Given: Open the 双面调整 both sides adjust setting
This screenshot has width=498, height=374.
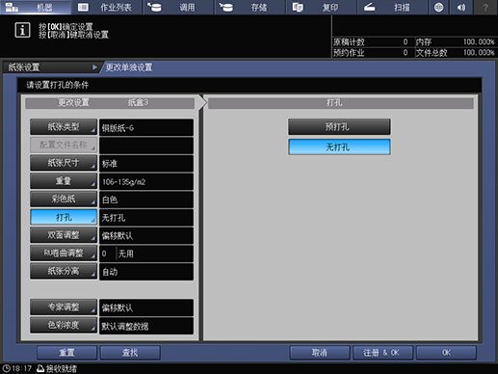Looking at the screenshot, I should coord(64,235).
